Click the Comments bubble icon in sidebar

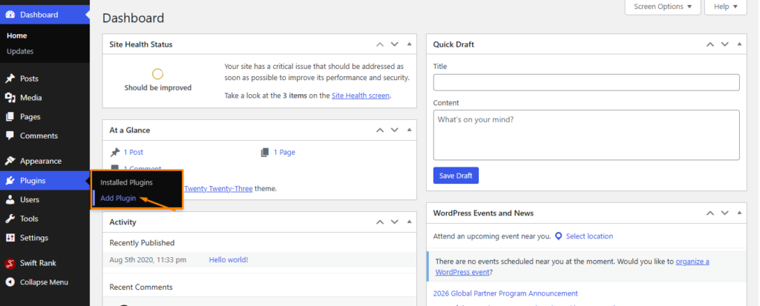click(x=10, y=136)
